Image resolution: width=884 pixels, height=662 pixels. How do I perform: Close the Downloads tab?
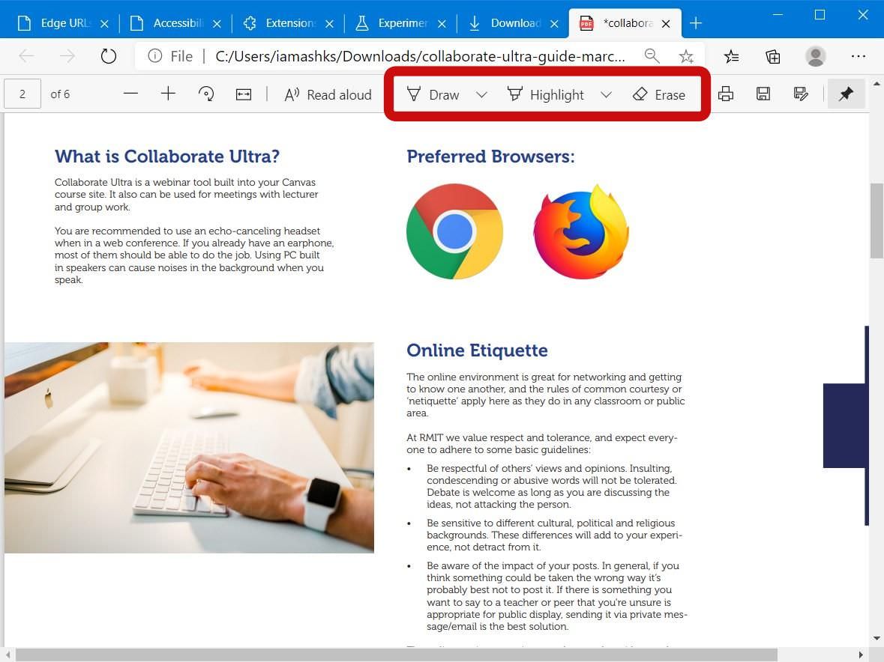pos(554,24)
